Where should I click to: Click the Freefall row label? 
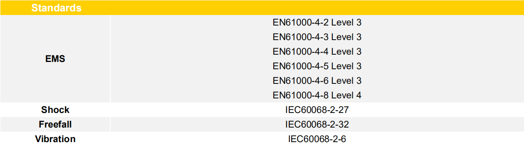pos(55,124)
